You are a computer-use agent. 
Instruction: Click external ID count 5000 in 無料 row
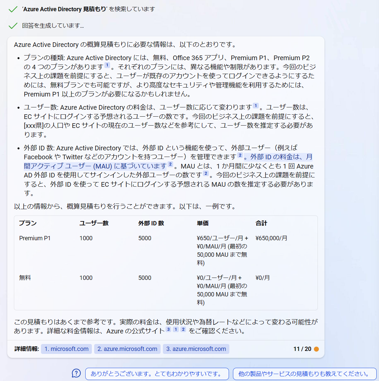click(x=145, y=278)
